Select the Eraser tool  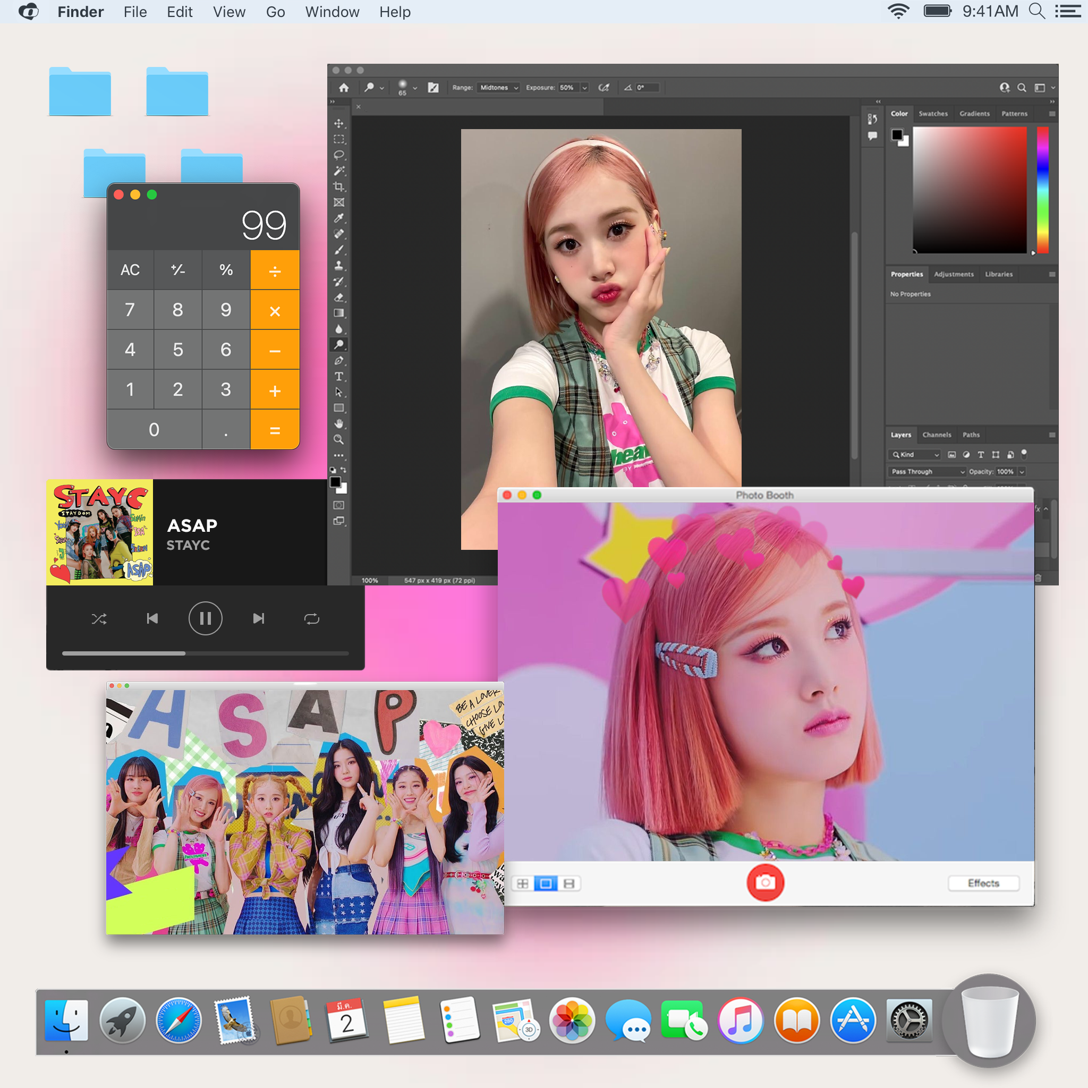coord(338,297)
